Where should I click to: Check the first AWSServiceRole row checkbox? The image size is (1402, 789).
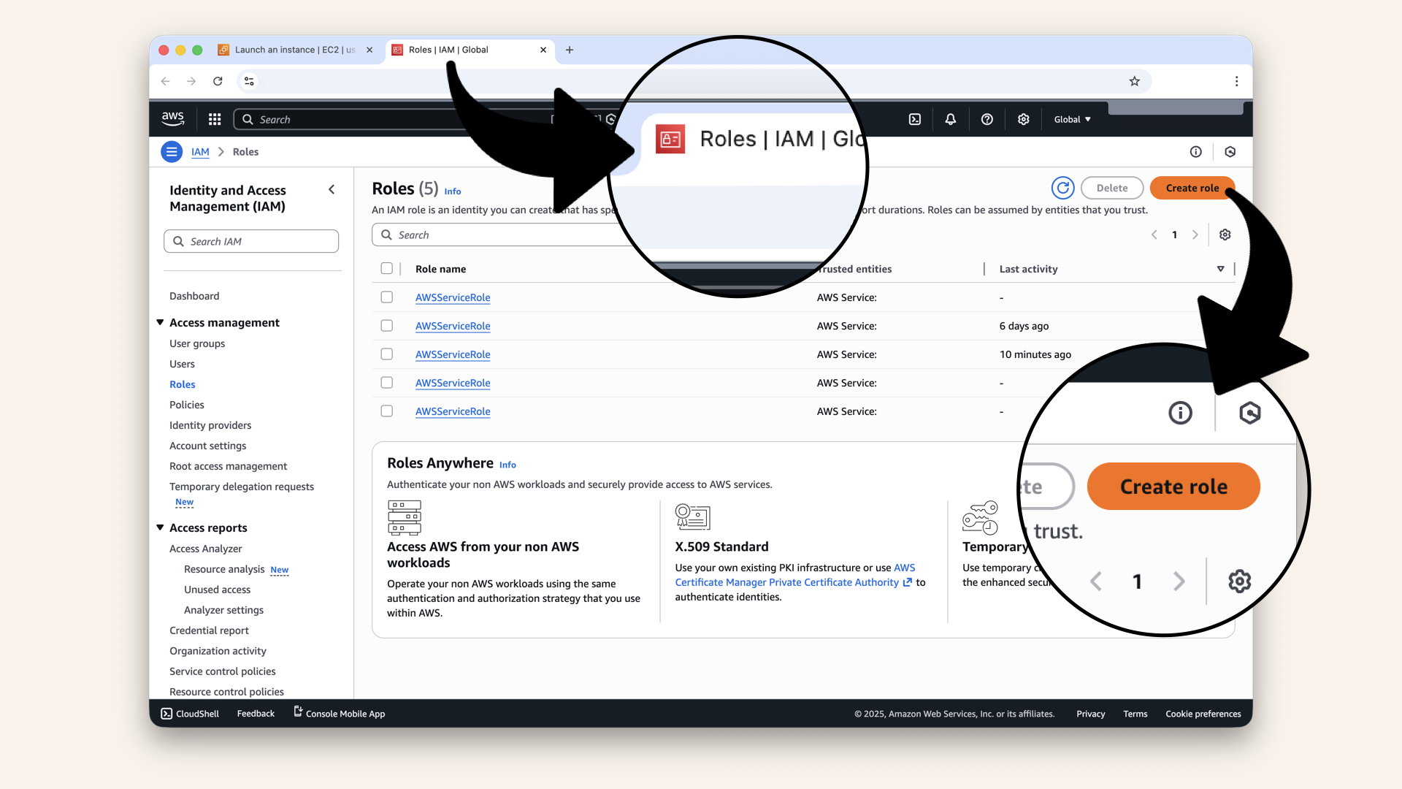point(387,297)
